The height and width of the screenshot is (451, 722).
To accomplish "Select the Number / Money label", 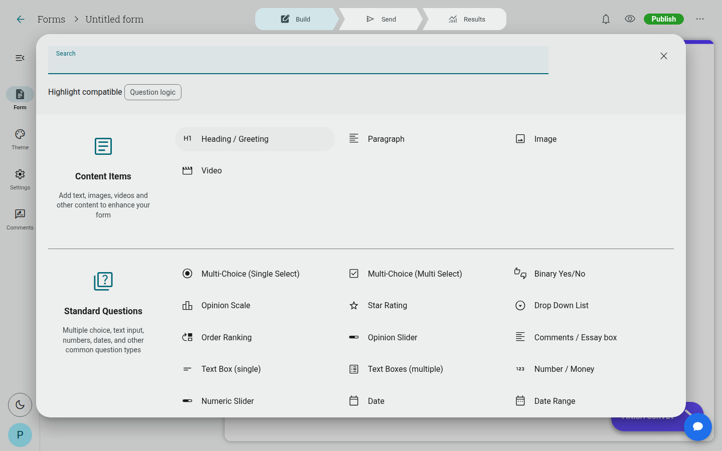I will click(x=564, y=369).
